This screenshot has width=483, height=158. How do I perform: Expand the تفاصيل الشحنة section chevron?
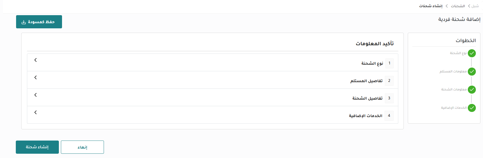[36, 95]
